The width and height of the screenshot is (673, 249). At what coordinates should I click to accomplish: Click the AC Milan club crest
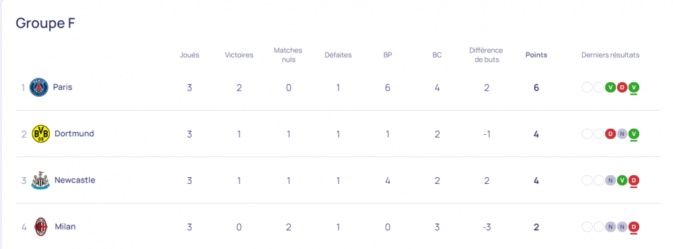[41, 226]
